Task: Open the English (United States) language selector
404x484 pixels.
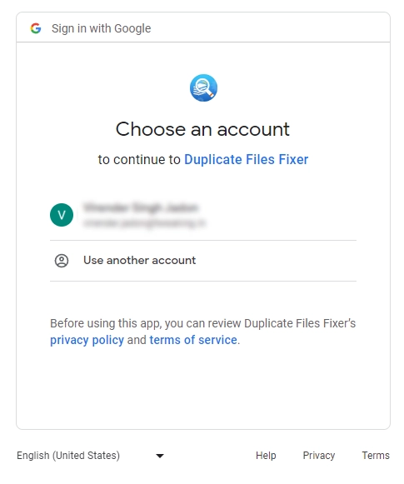Action: [91, 456]
